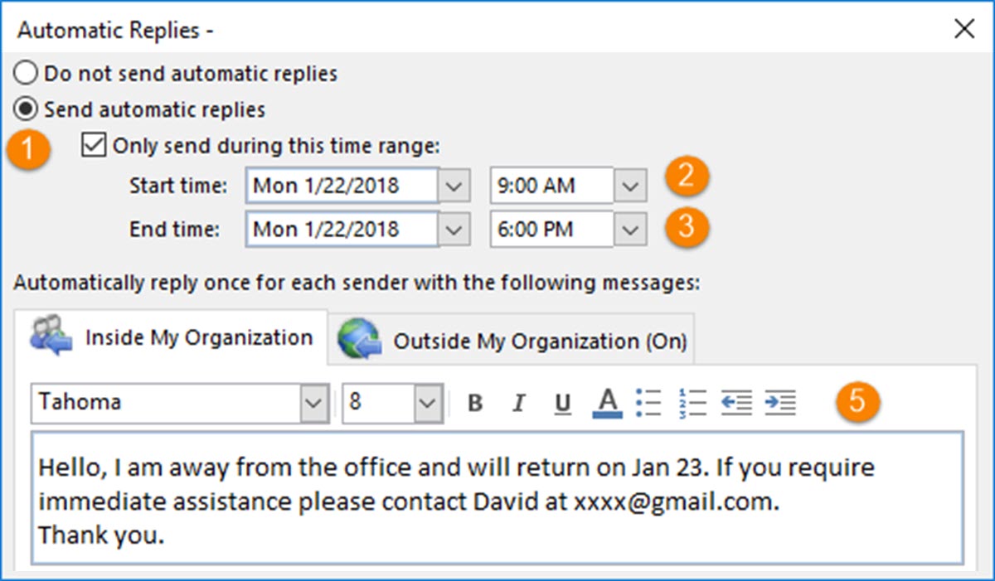Add a numbered list
Screen dimensions: 995x581
pyautogui.click(x=695, y=403)
